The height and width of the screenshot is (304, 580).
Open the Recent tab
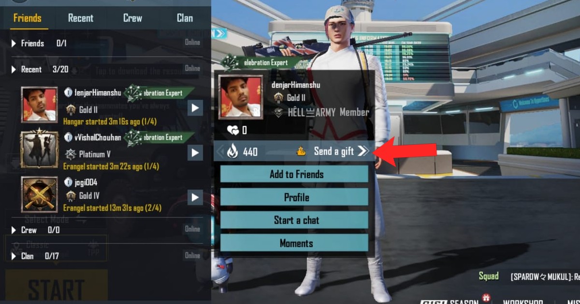tap(80, 18)
